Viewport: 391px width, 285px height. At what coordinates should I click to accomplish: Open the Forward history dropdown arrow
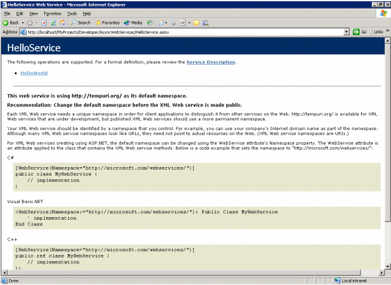coord(37,22)
